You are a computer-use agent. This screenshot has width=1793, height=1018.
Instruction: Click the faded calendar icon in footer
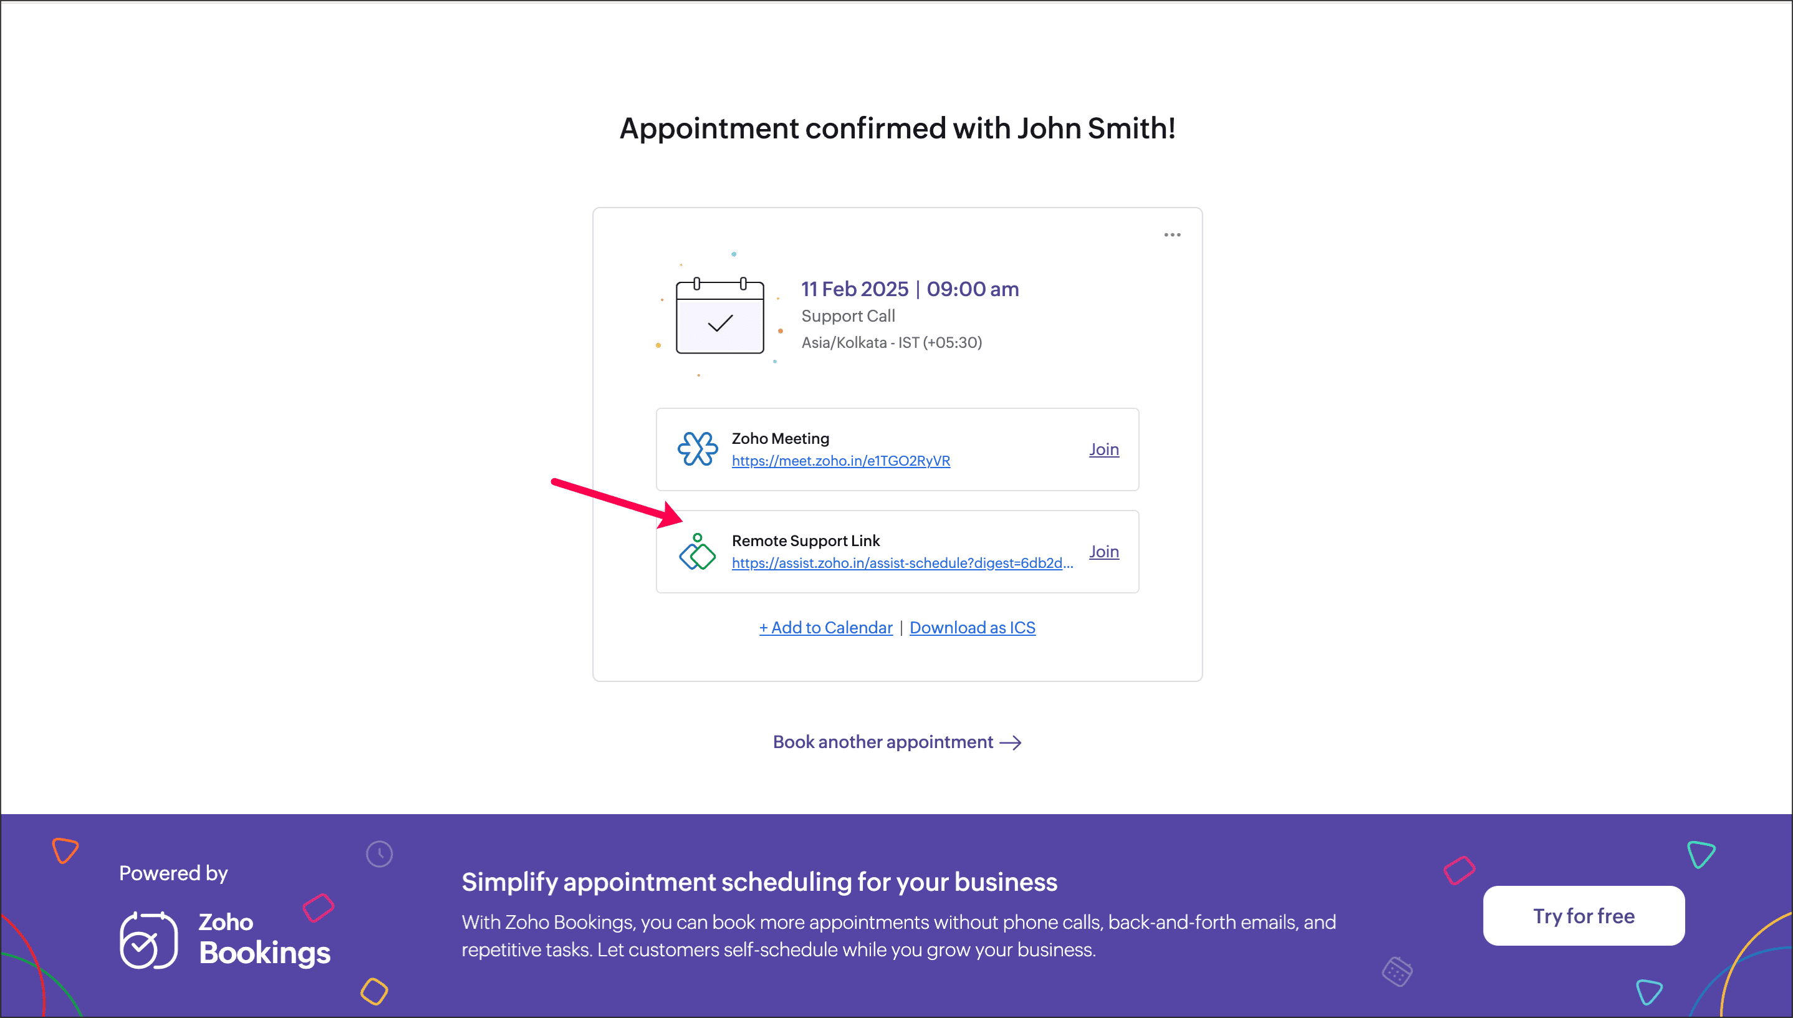click(1396, 972)
